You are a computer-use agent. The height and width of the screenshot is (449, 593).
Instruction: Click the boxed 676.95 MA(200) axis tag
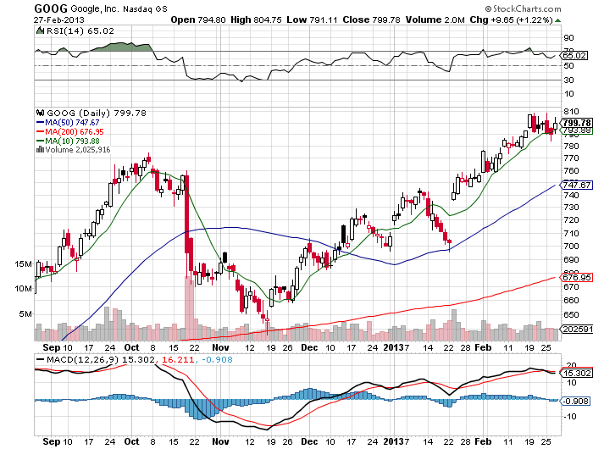click(x=577, y=278)
